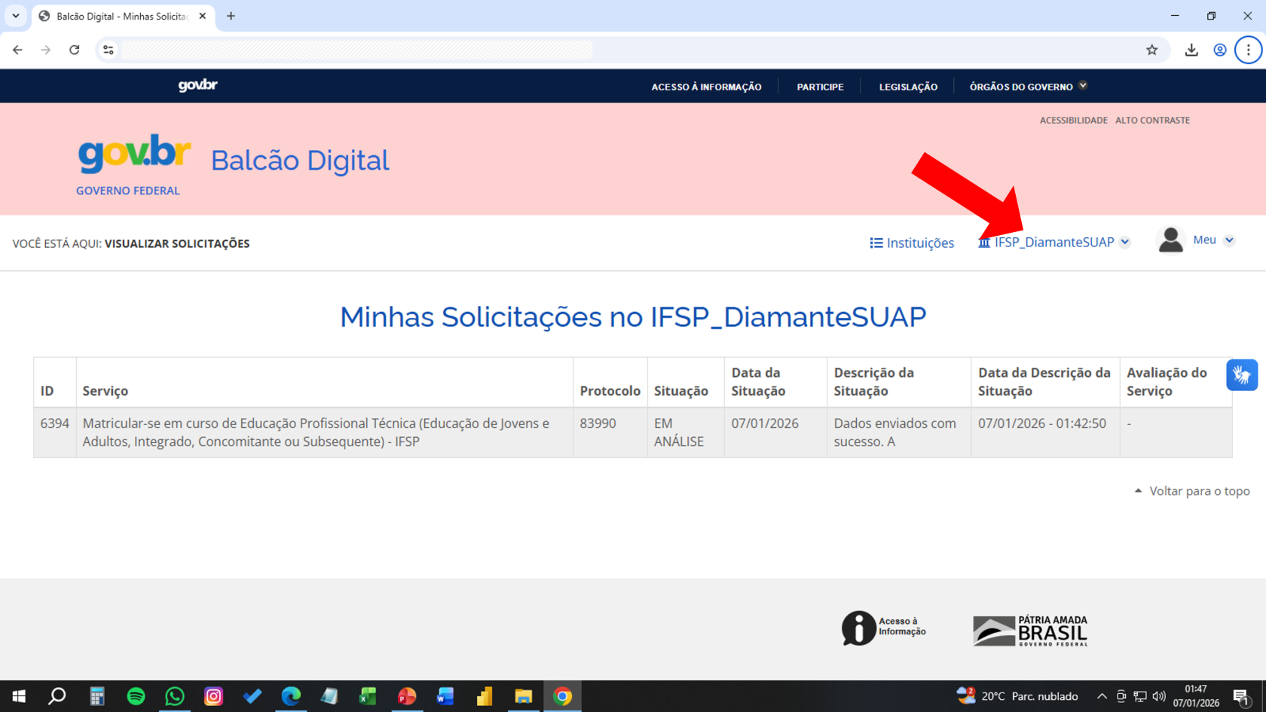This screenshot has width=1266, height=712.
Task: Open WhatsApp from the taskbar
Action: (174, 696)
